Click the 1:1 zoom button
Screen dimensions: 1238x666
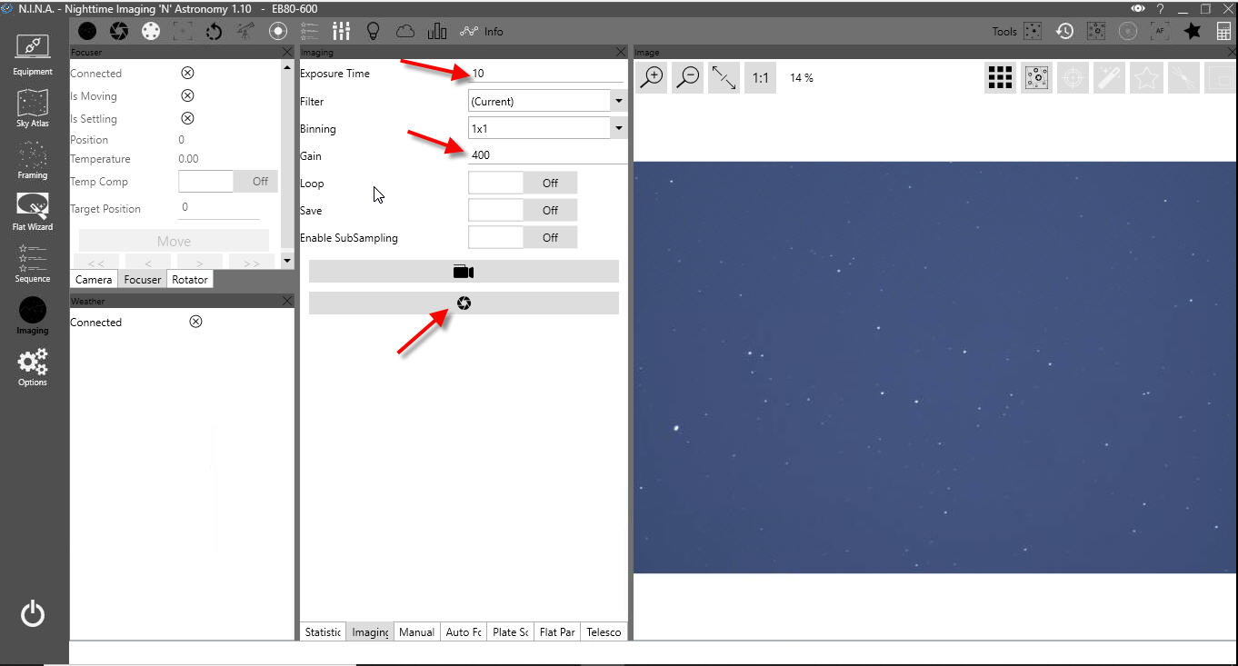point(761,77)
